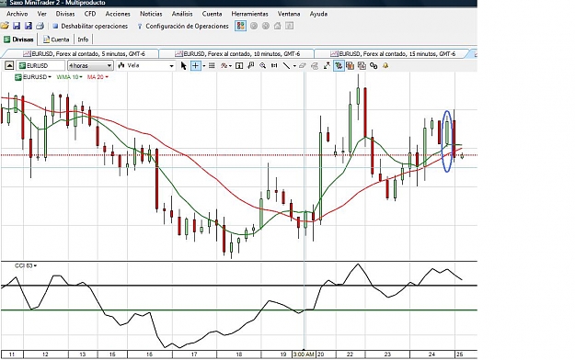Click the grey home icon
The height and width of the screenshot is (360, 575).
[x=278, y=26]
